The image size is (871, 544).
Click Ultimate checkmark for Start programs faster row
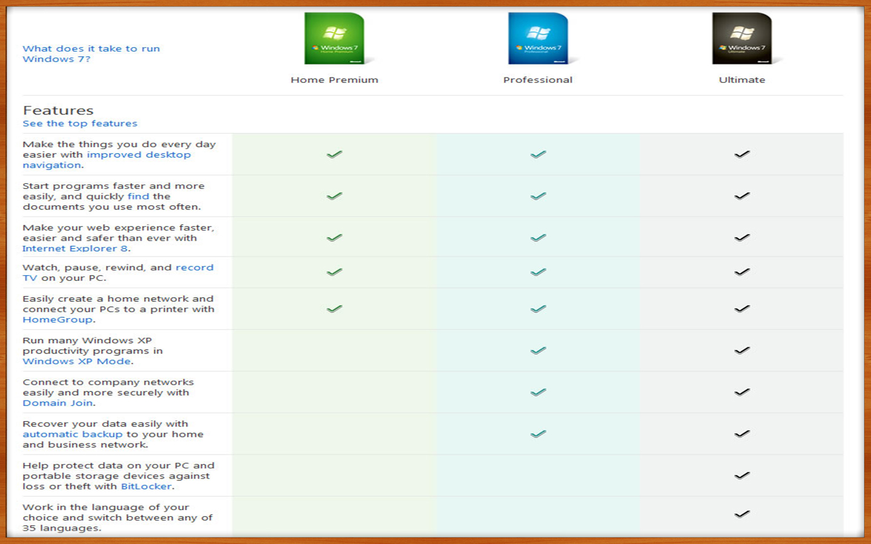coord(742,196)
